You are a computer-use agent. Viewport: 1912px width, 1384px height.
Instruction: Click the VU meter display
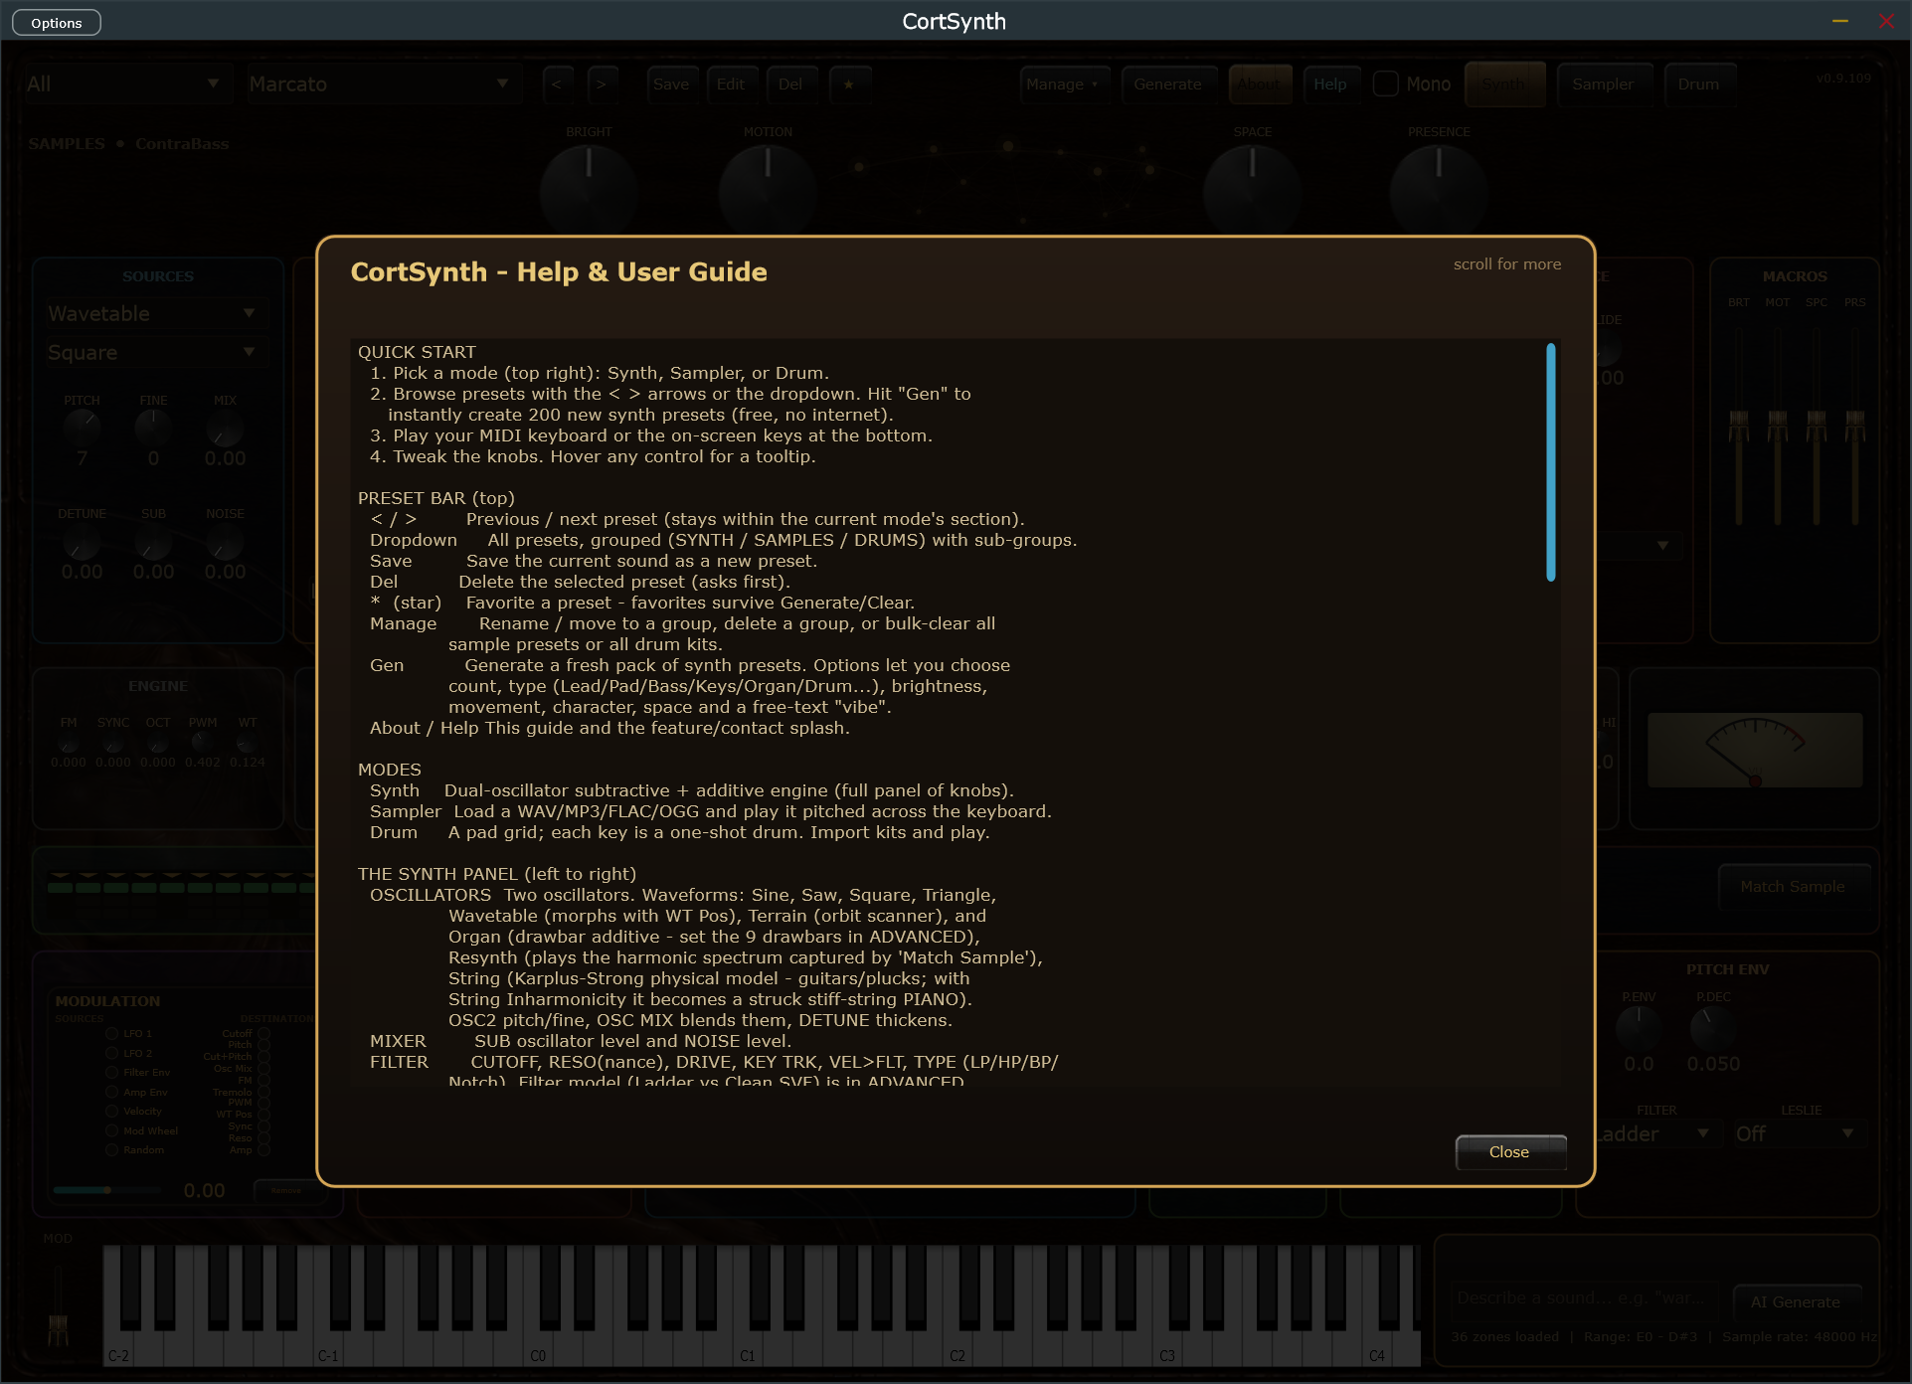pos(1755,750)
